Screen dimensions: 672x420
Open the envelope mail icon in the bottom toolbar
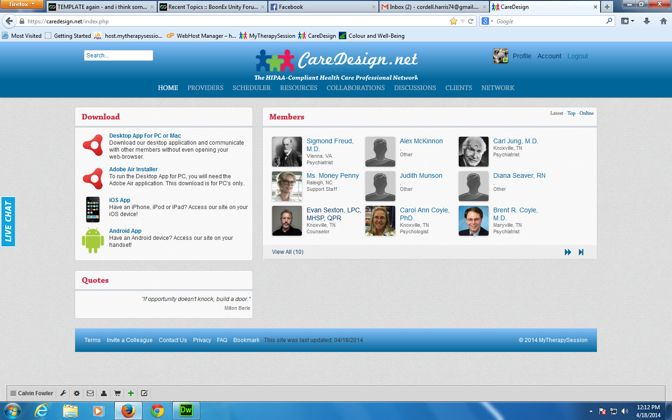click(x=90, y=393)
